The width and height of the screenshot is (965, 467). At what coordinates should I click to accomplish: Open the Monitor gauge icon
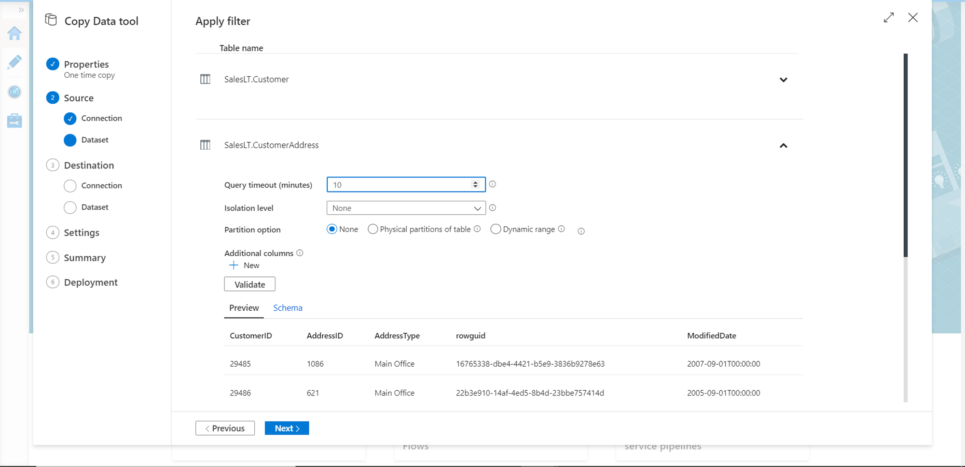(14, 92)
